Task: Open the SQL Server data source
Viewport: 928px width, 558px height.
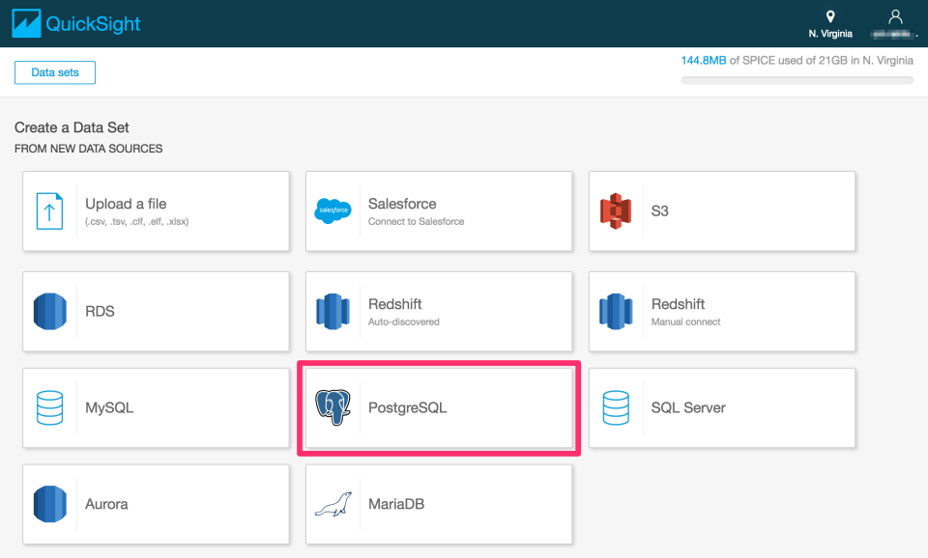Action: (x=720, y=407)
